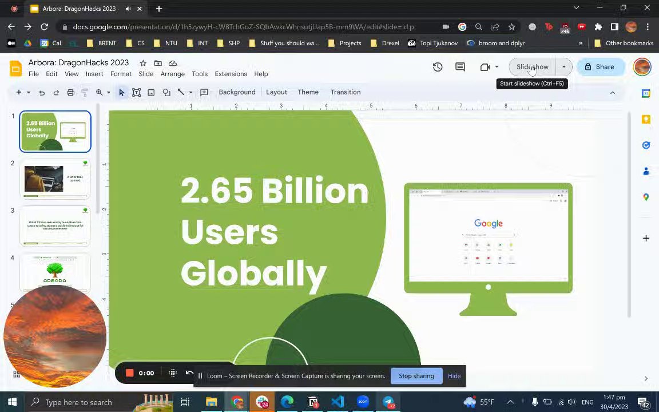The width and height of the screenshot is (659, 412).
Task: Open Visual Studio Code in taskbar
Action: coord(338,402)
